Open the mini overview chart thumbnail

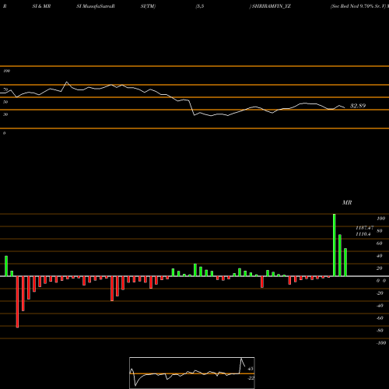192,373
